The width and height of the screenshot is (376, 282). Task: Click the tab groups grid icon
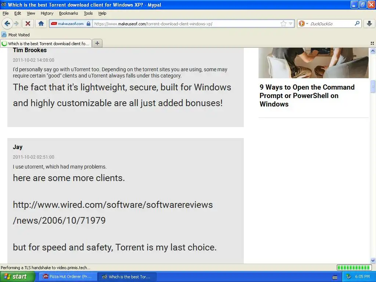(372, 43)
